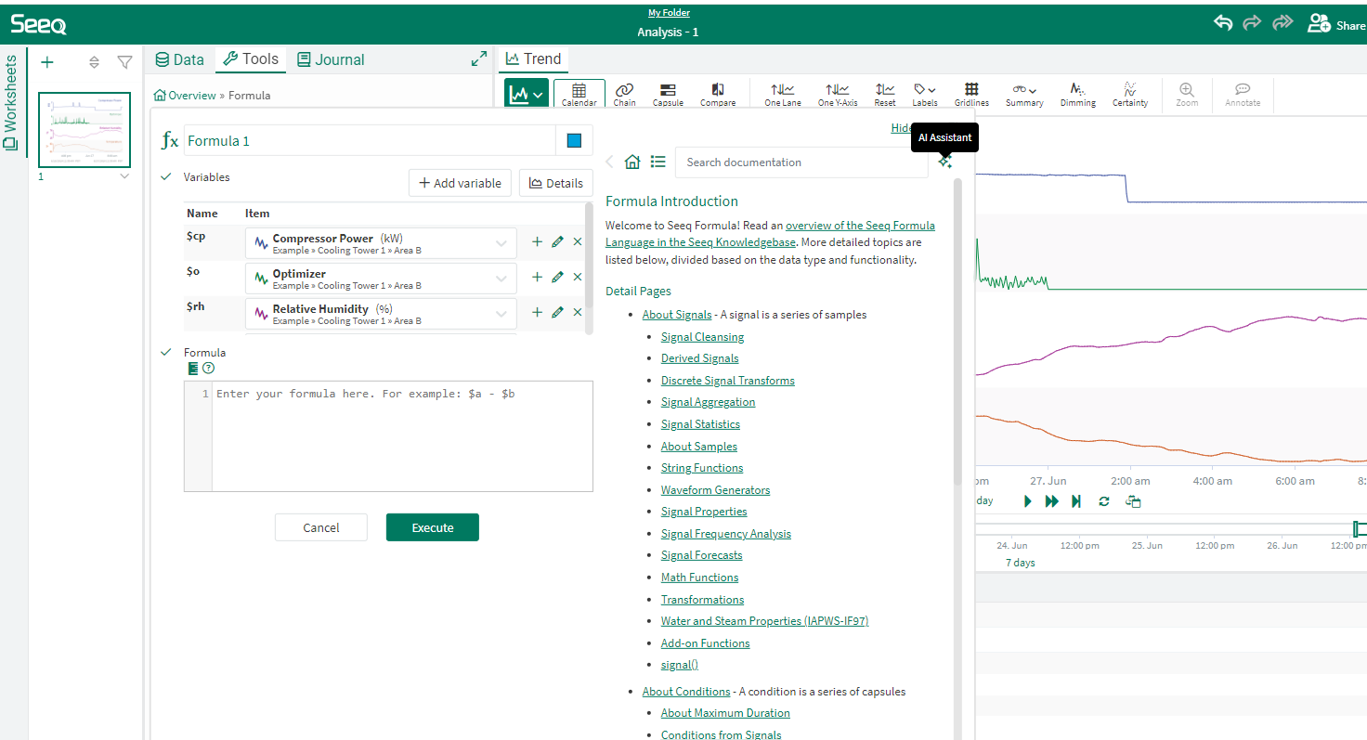Switch to the Data tab
Screen dimensions: 1367x740
point(178,59)
